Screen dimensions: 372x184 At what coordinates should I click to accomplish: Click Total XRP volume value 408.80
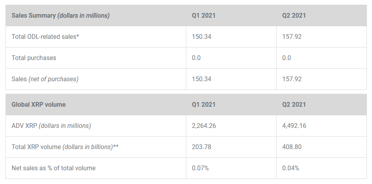pos(292,147)
